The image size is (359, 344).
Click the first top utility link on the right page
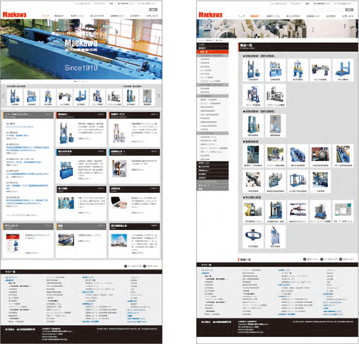[x=279, y=3]
